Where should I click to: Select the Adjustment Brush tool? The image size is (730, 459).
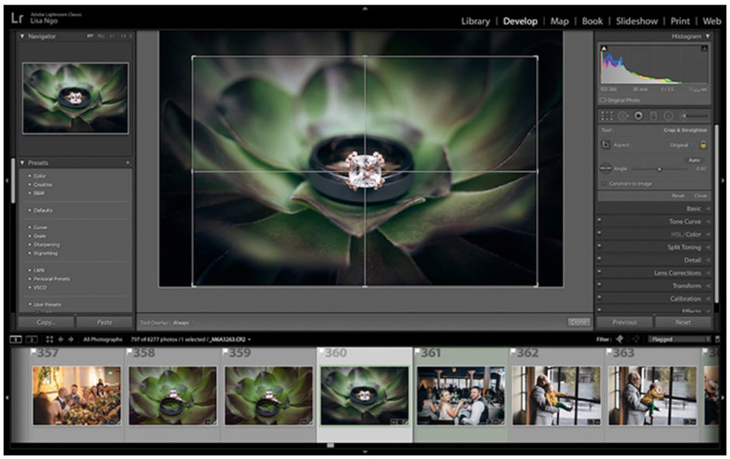[x=683, y=116]
